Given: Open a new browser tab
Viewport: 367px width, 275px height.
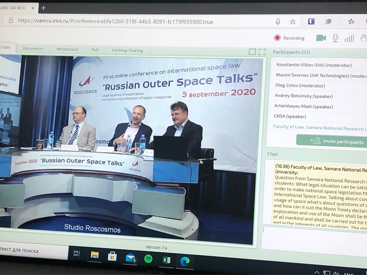Looking at the screenshot, I should point(43,8).
